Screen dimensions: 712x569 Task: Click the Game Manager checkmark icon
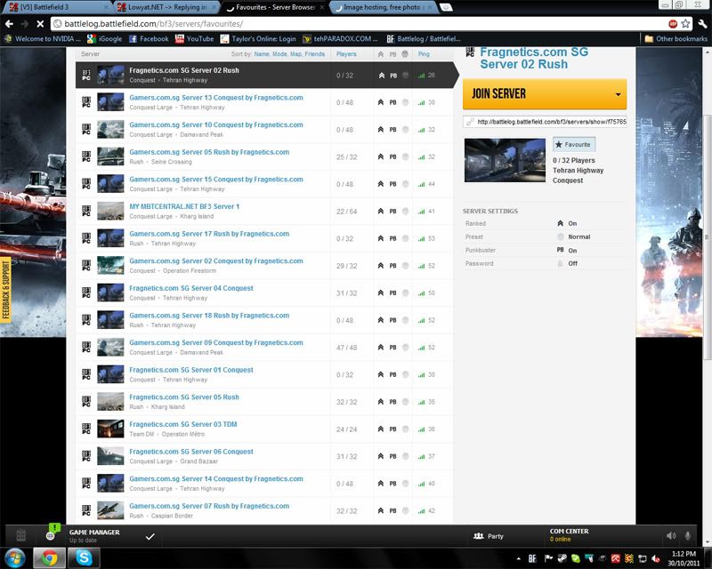pyautogui.click(x=150, y=536)
